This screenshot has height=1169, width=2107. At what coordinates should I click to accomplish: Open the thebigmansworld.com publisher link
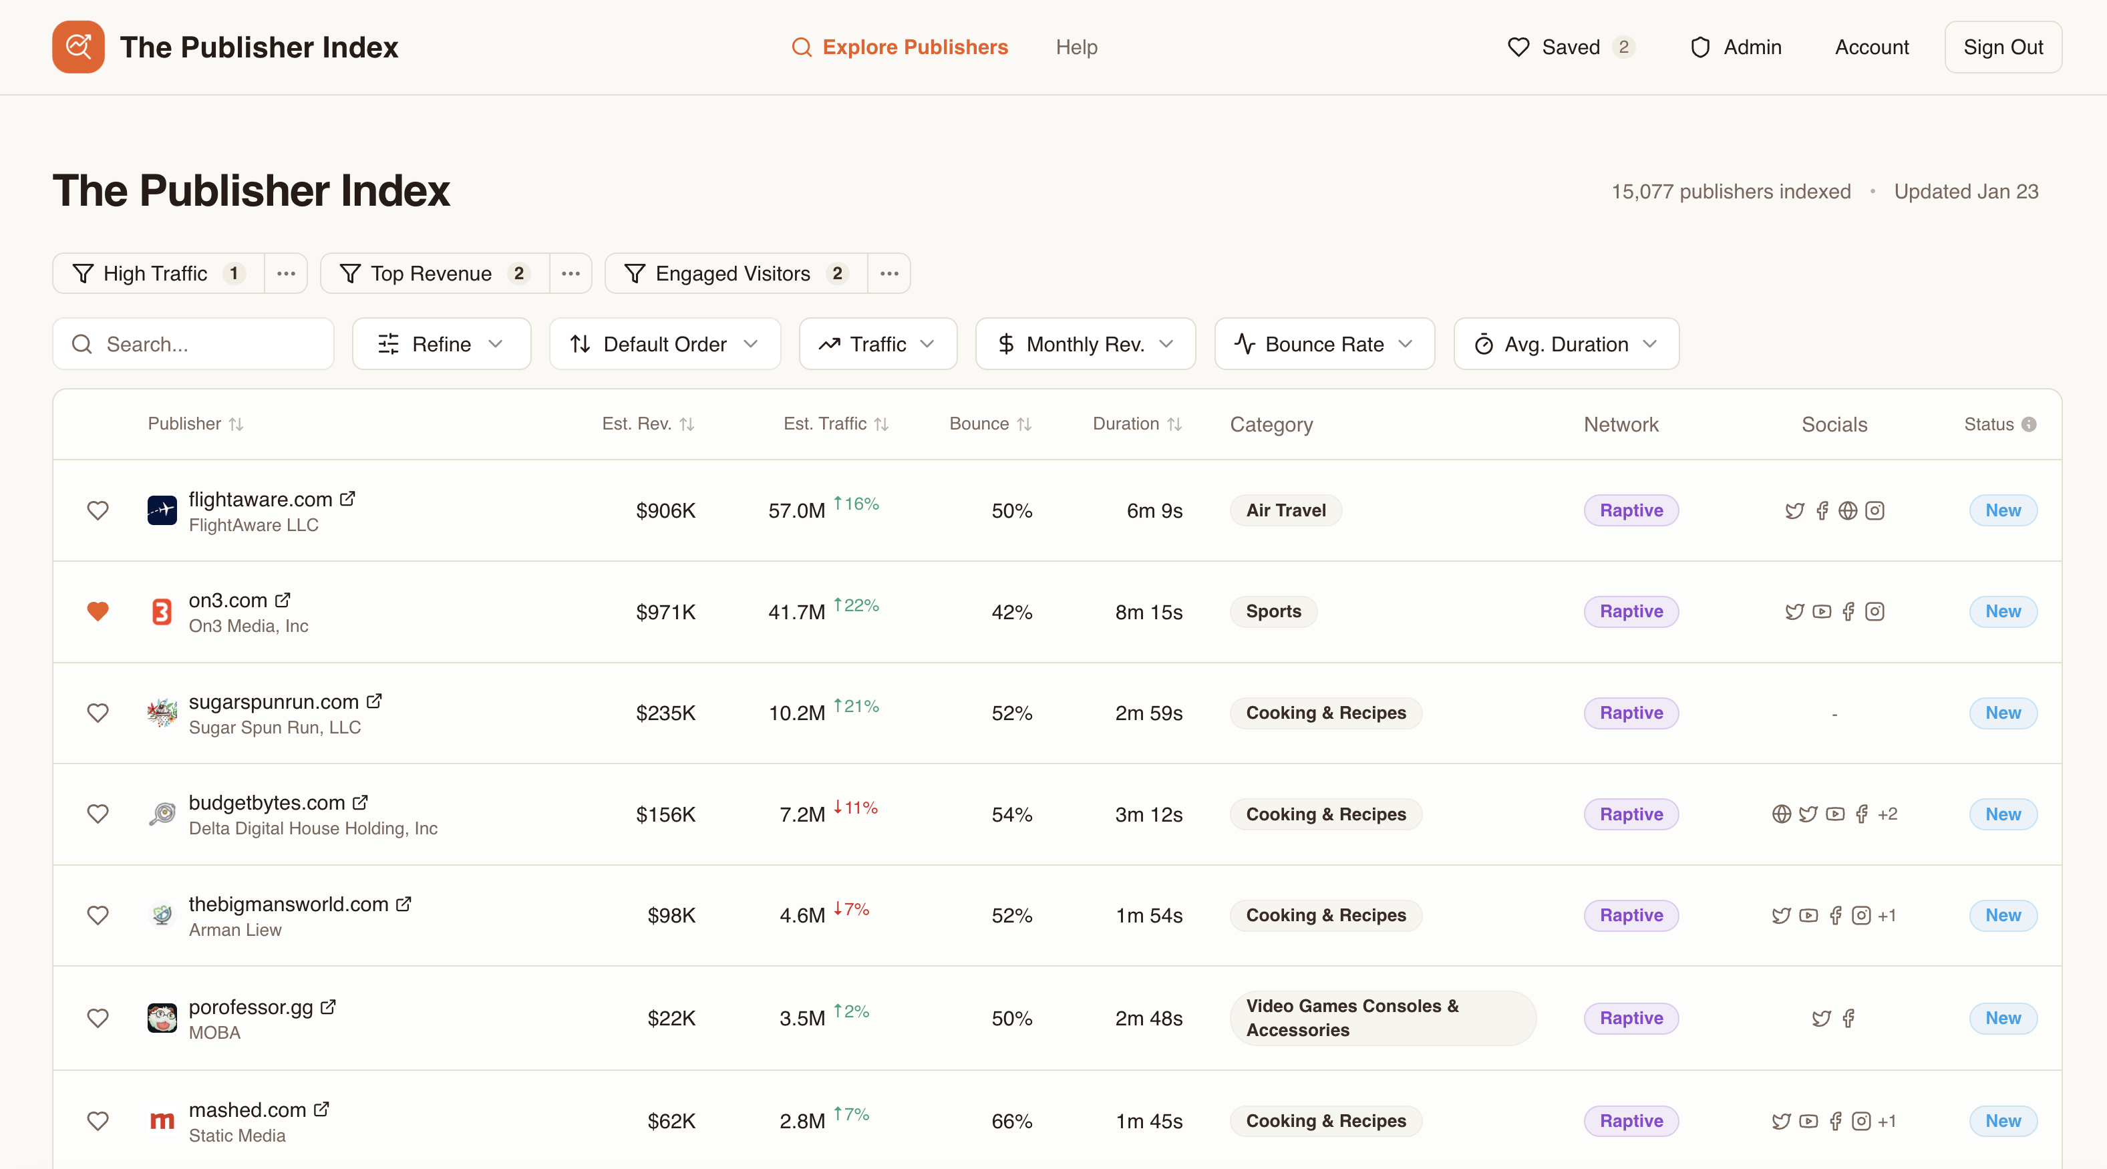(x=288, y=904)
